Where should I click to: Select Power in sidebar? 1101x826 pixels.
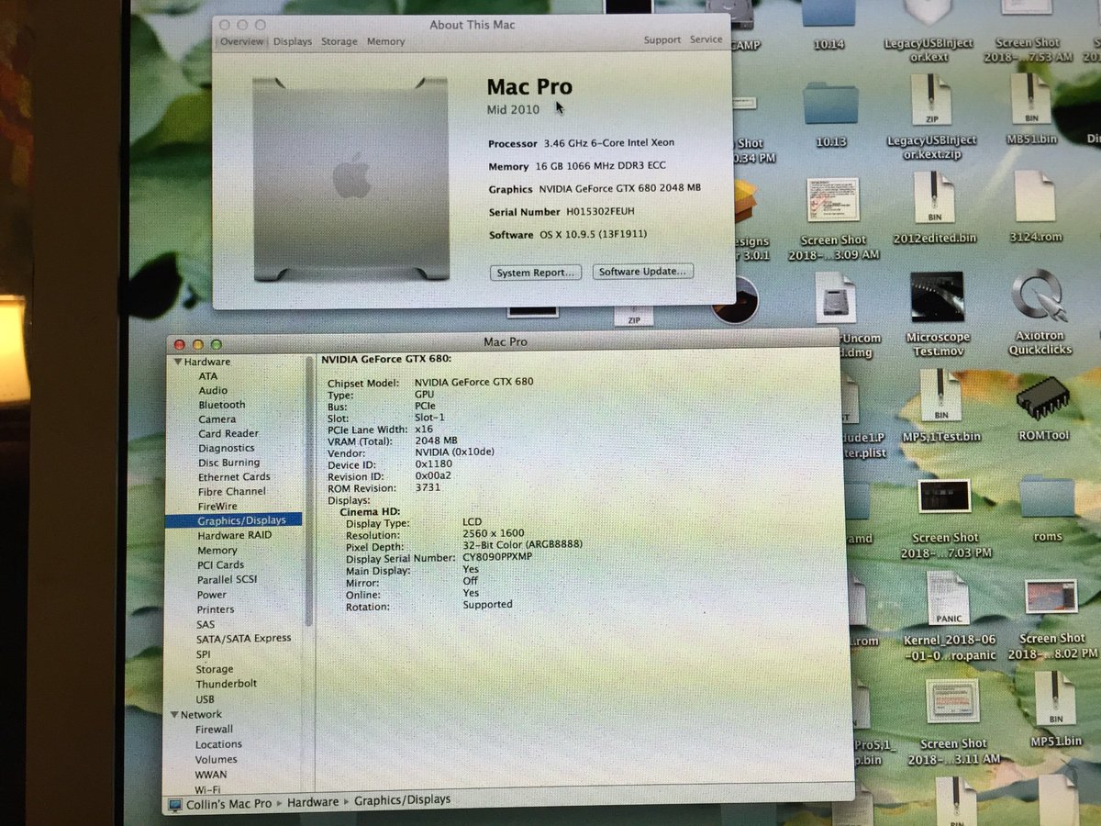pos(211,595)
